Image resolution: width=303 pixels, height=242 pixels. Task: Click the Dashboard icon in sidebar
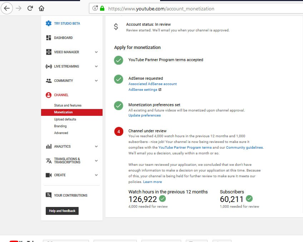click(x=49, y=38)
